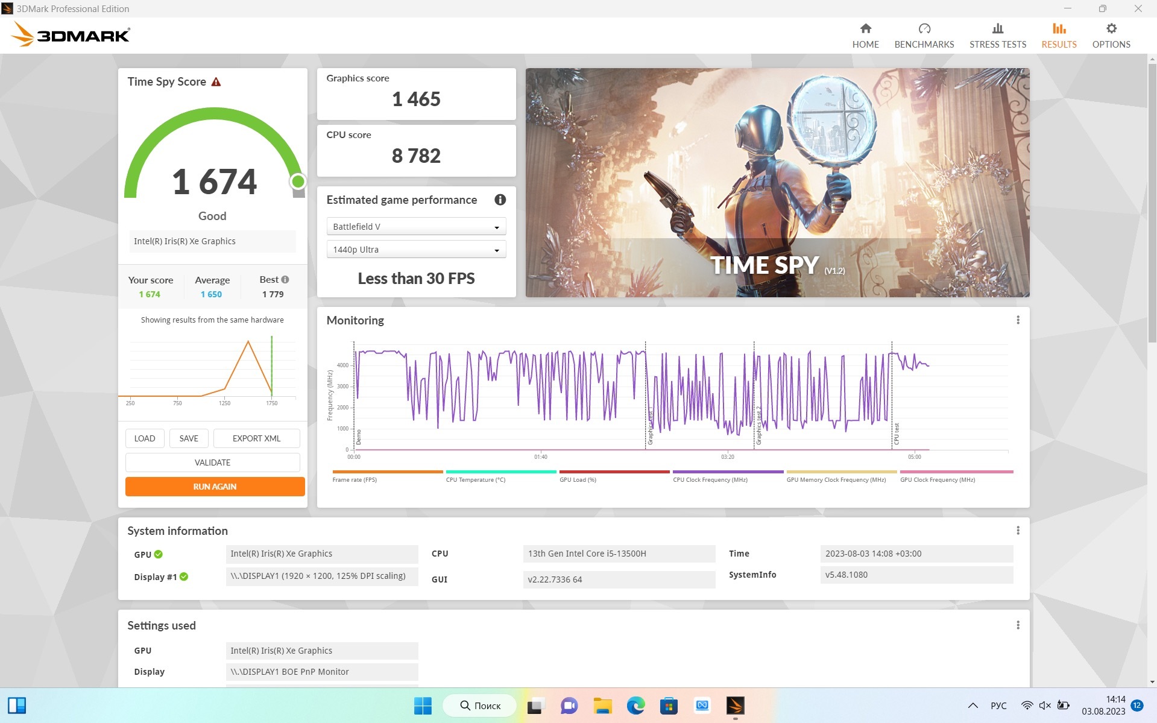Open the Settings used three-dot menu

click(x=1018, y=625)
